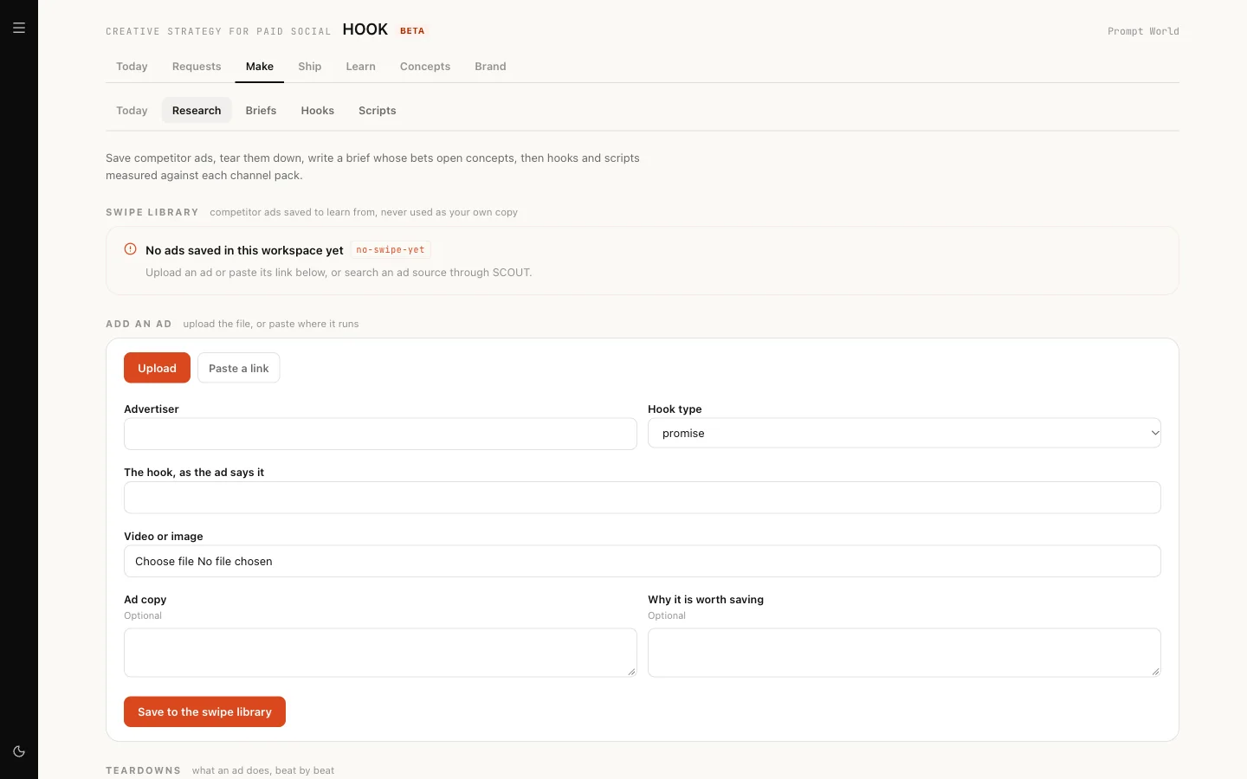
Task: Open the Requests tab
Action: point(197,67)
